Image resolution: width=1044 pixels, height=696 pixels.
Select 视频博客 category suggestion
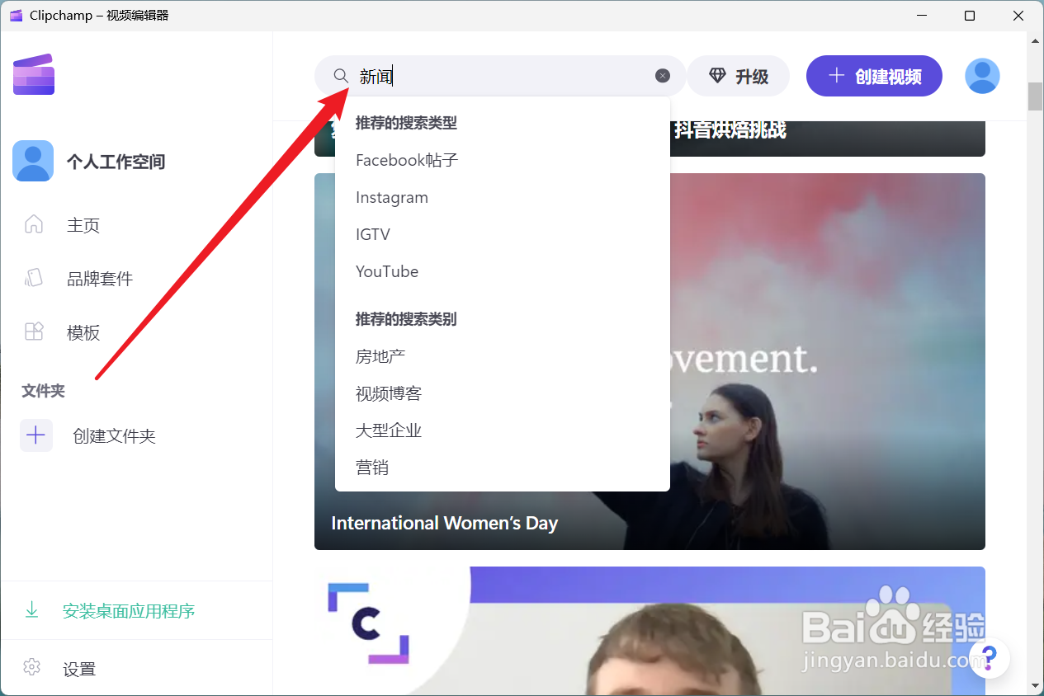(389, 393)
